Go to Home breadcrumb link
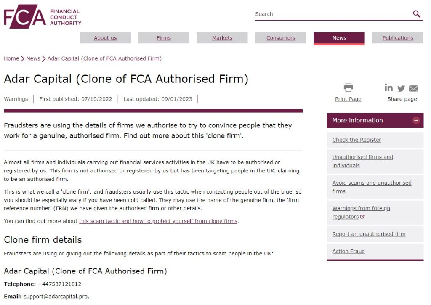The width and height of the screenshot is (431, 305). coord(11,58)
